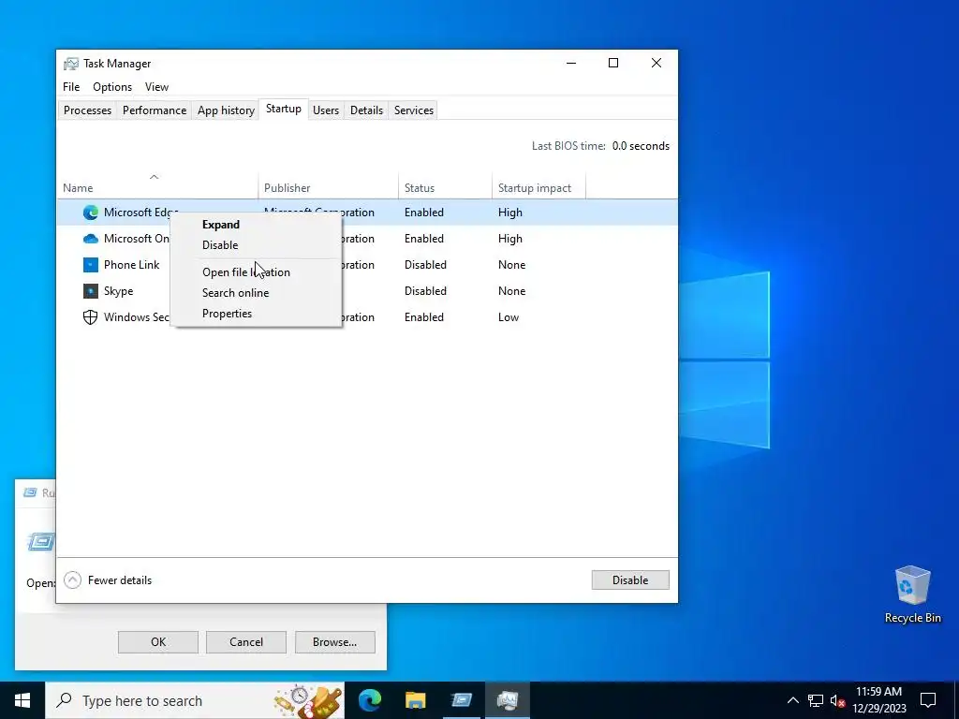Open File Explorer from the taskbar
The width and height of the screenshot is (959, 719).
(416, 700)
